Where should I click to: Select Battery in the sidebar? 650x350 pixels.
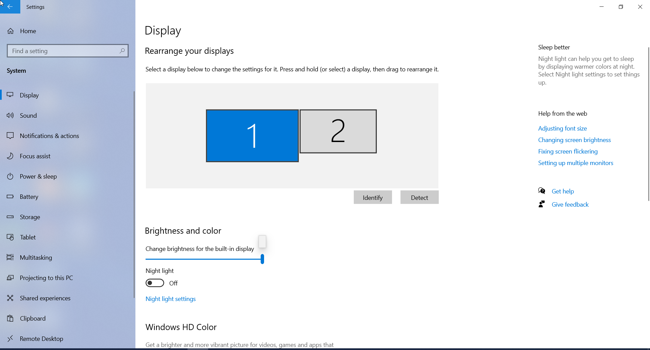click(68, 196)
